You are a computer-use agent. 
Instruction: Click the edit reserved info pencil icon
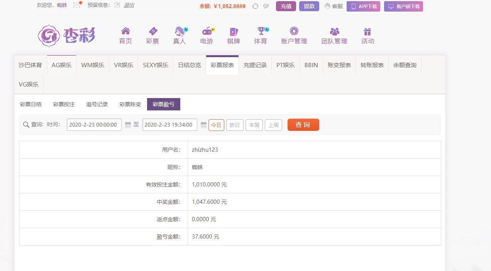[117, 5]
